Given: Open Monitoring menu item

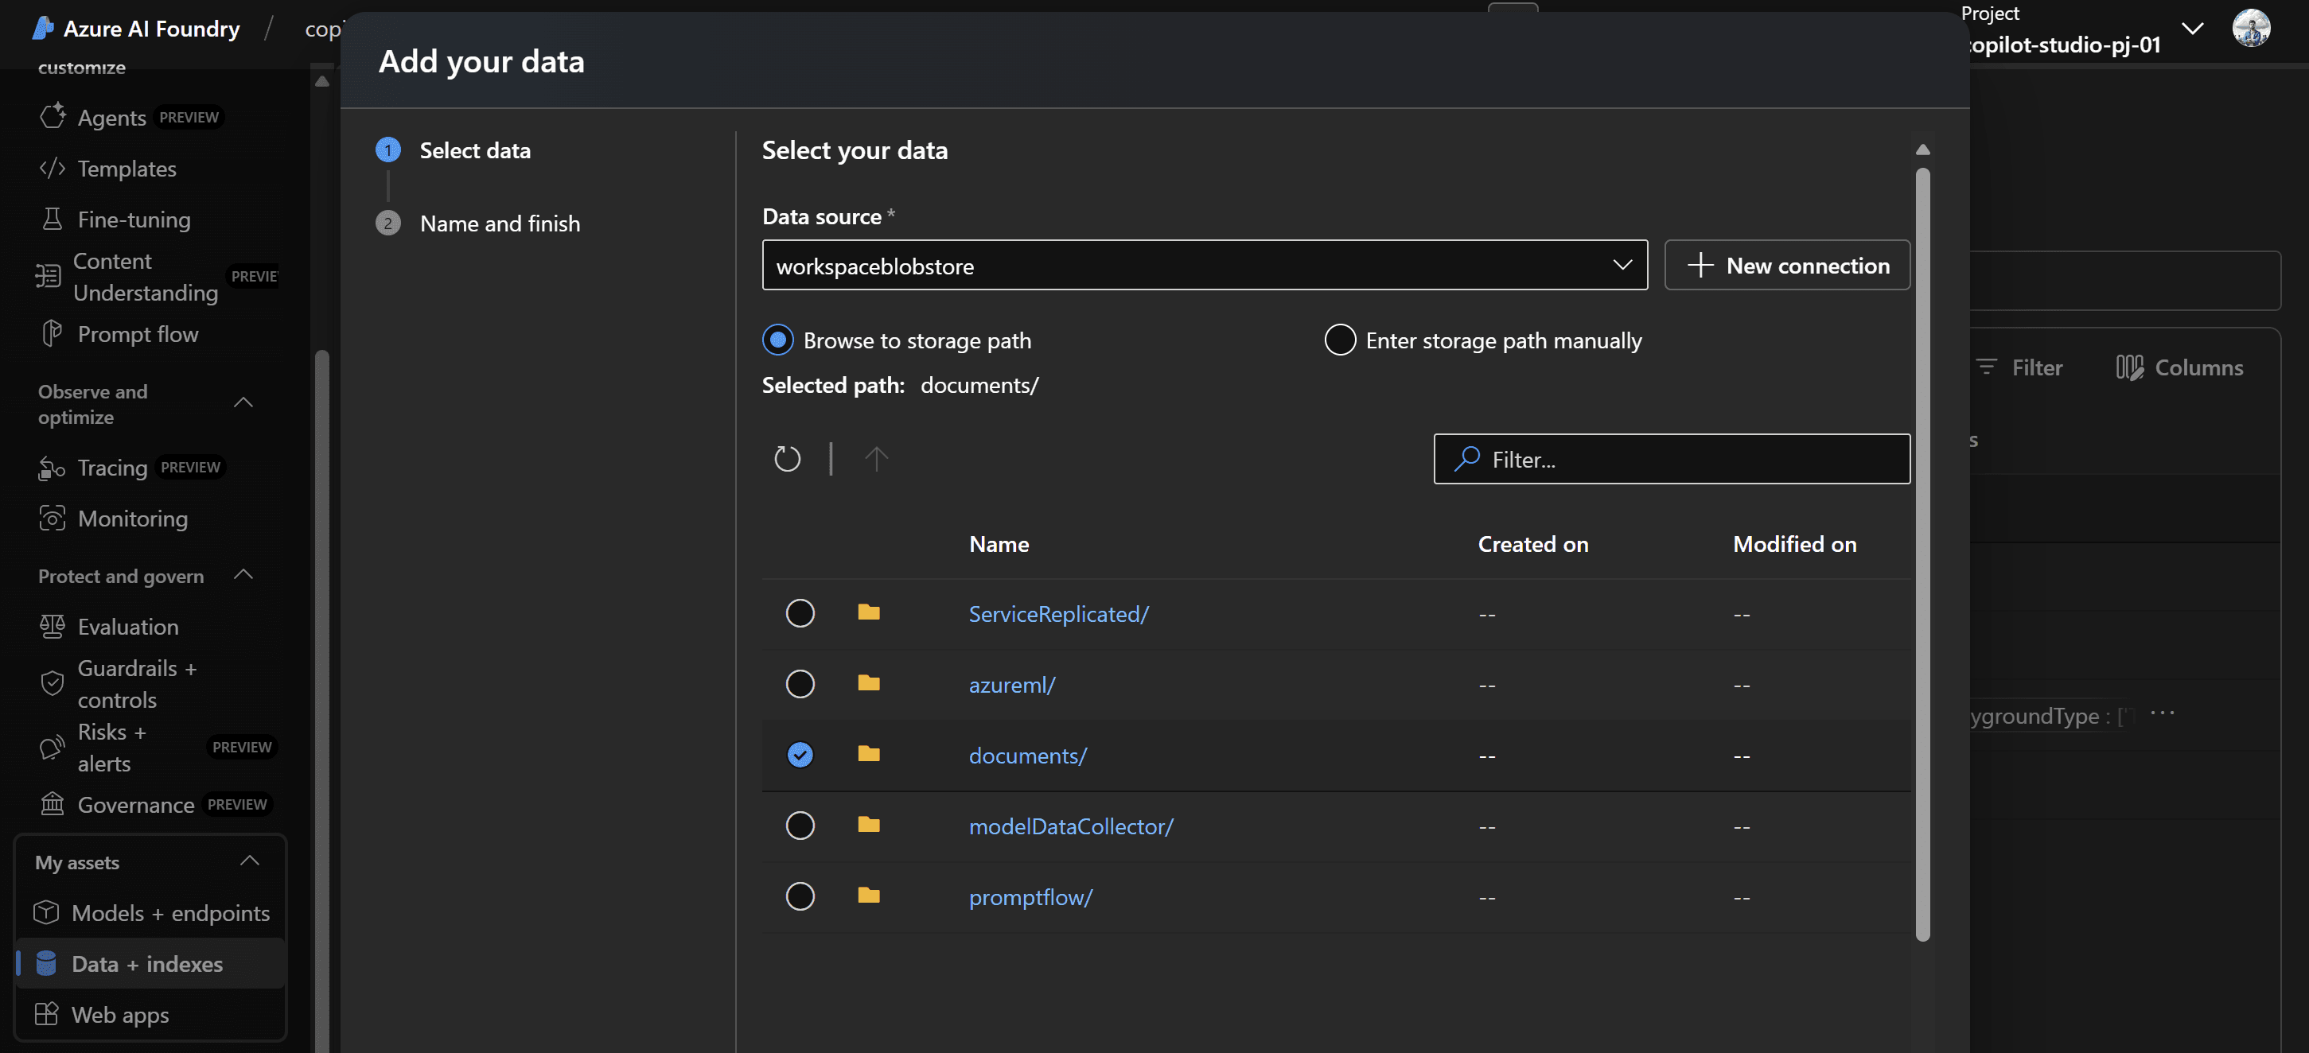Looking at the screenshot, I should pos(133,518).
